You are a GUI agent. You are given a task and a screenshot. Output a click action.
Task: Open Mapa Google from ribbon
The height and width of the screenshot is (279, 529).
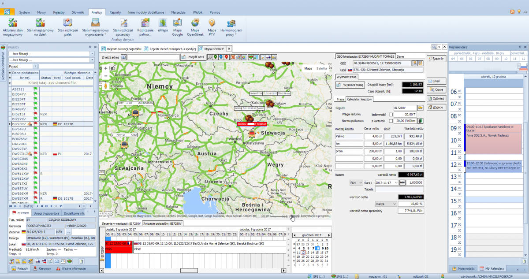(x=178, y=27)
